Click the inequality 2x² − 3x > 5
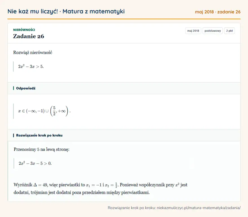 pos(31,66)
